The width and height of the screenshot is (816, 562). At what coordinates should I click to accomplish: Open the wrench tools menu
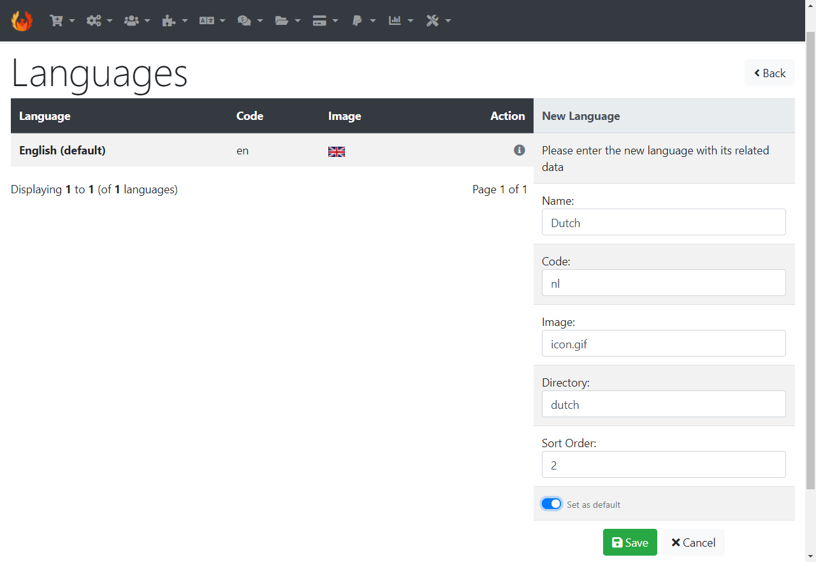click(x=439, y=20)
